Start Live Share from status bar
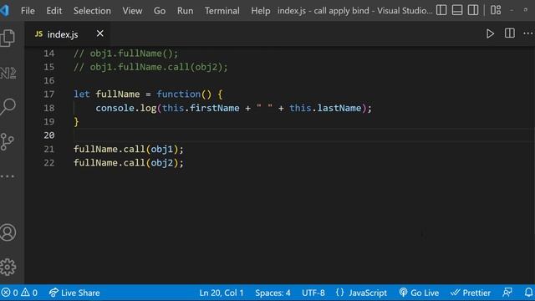This screenshot has width=535, height=301. (74, 293)
